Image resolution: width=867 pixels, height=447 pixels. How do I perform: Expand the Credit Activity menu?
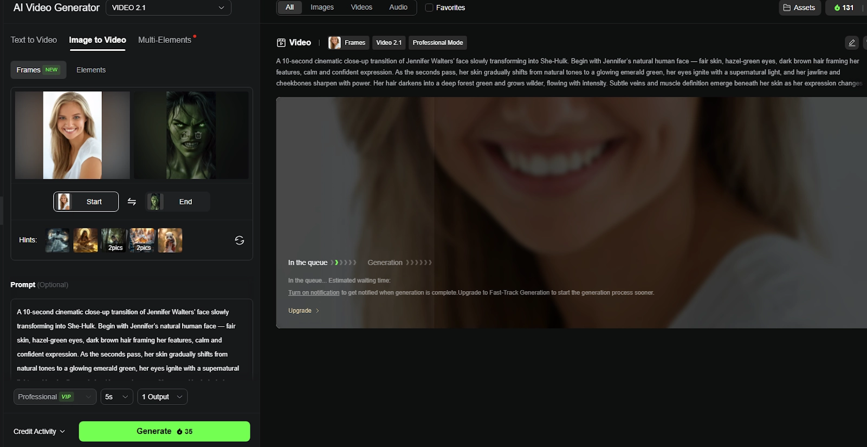39,431
